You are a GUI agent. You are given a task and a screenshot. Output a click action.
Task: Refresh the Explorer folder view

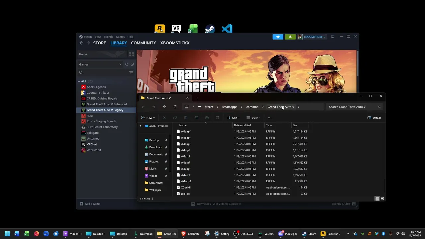[x=175, y=107]
